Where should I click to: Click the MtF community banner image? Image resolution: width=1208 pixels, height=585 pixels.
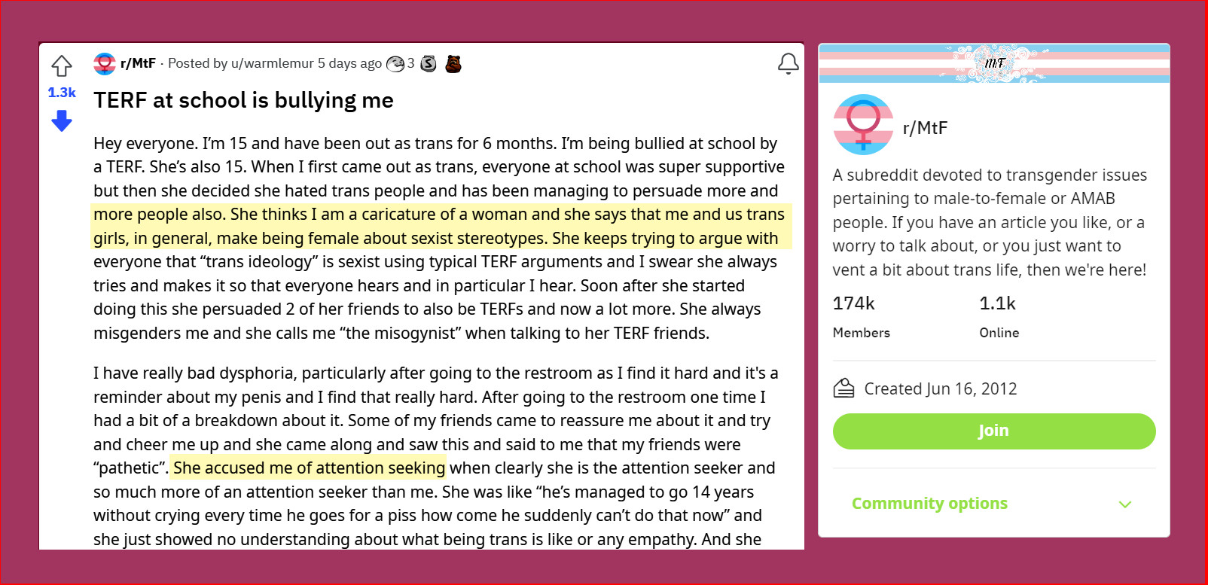[993, 63]
